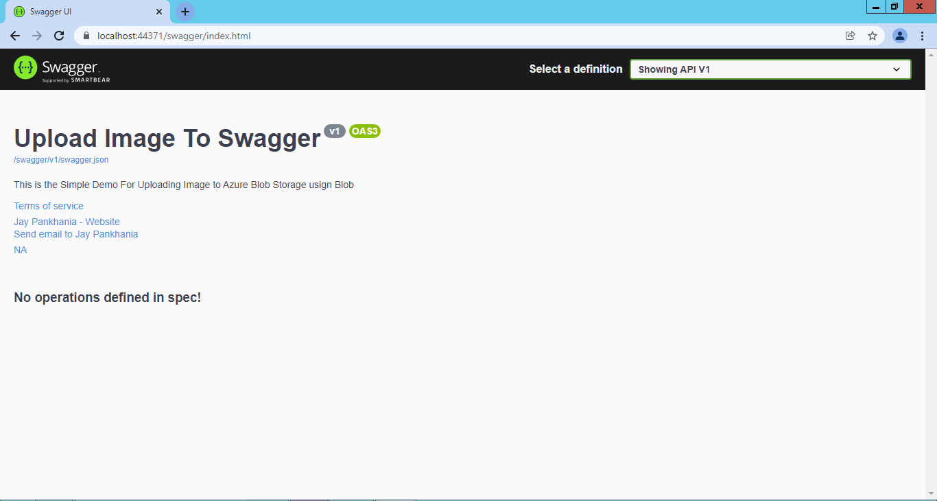Click the page's vertical scrollbar
The width and height of the screenshot is (937, 501).
click(931, 274)
